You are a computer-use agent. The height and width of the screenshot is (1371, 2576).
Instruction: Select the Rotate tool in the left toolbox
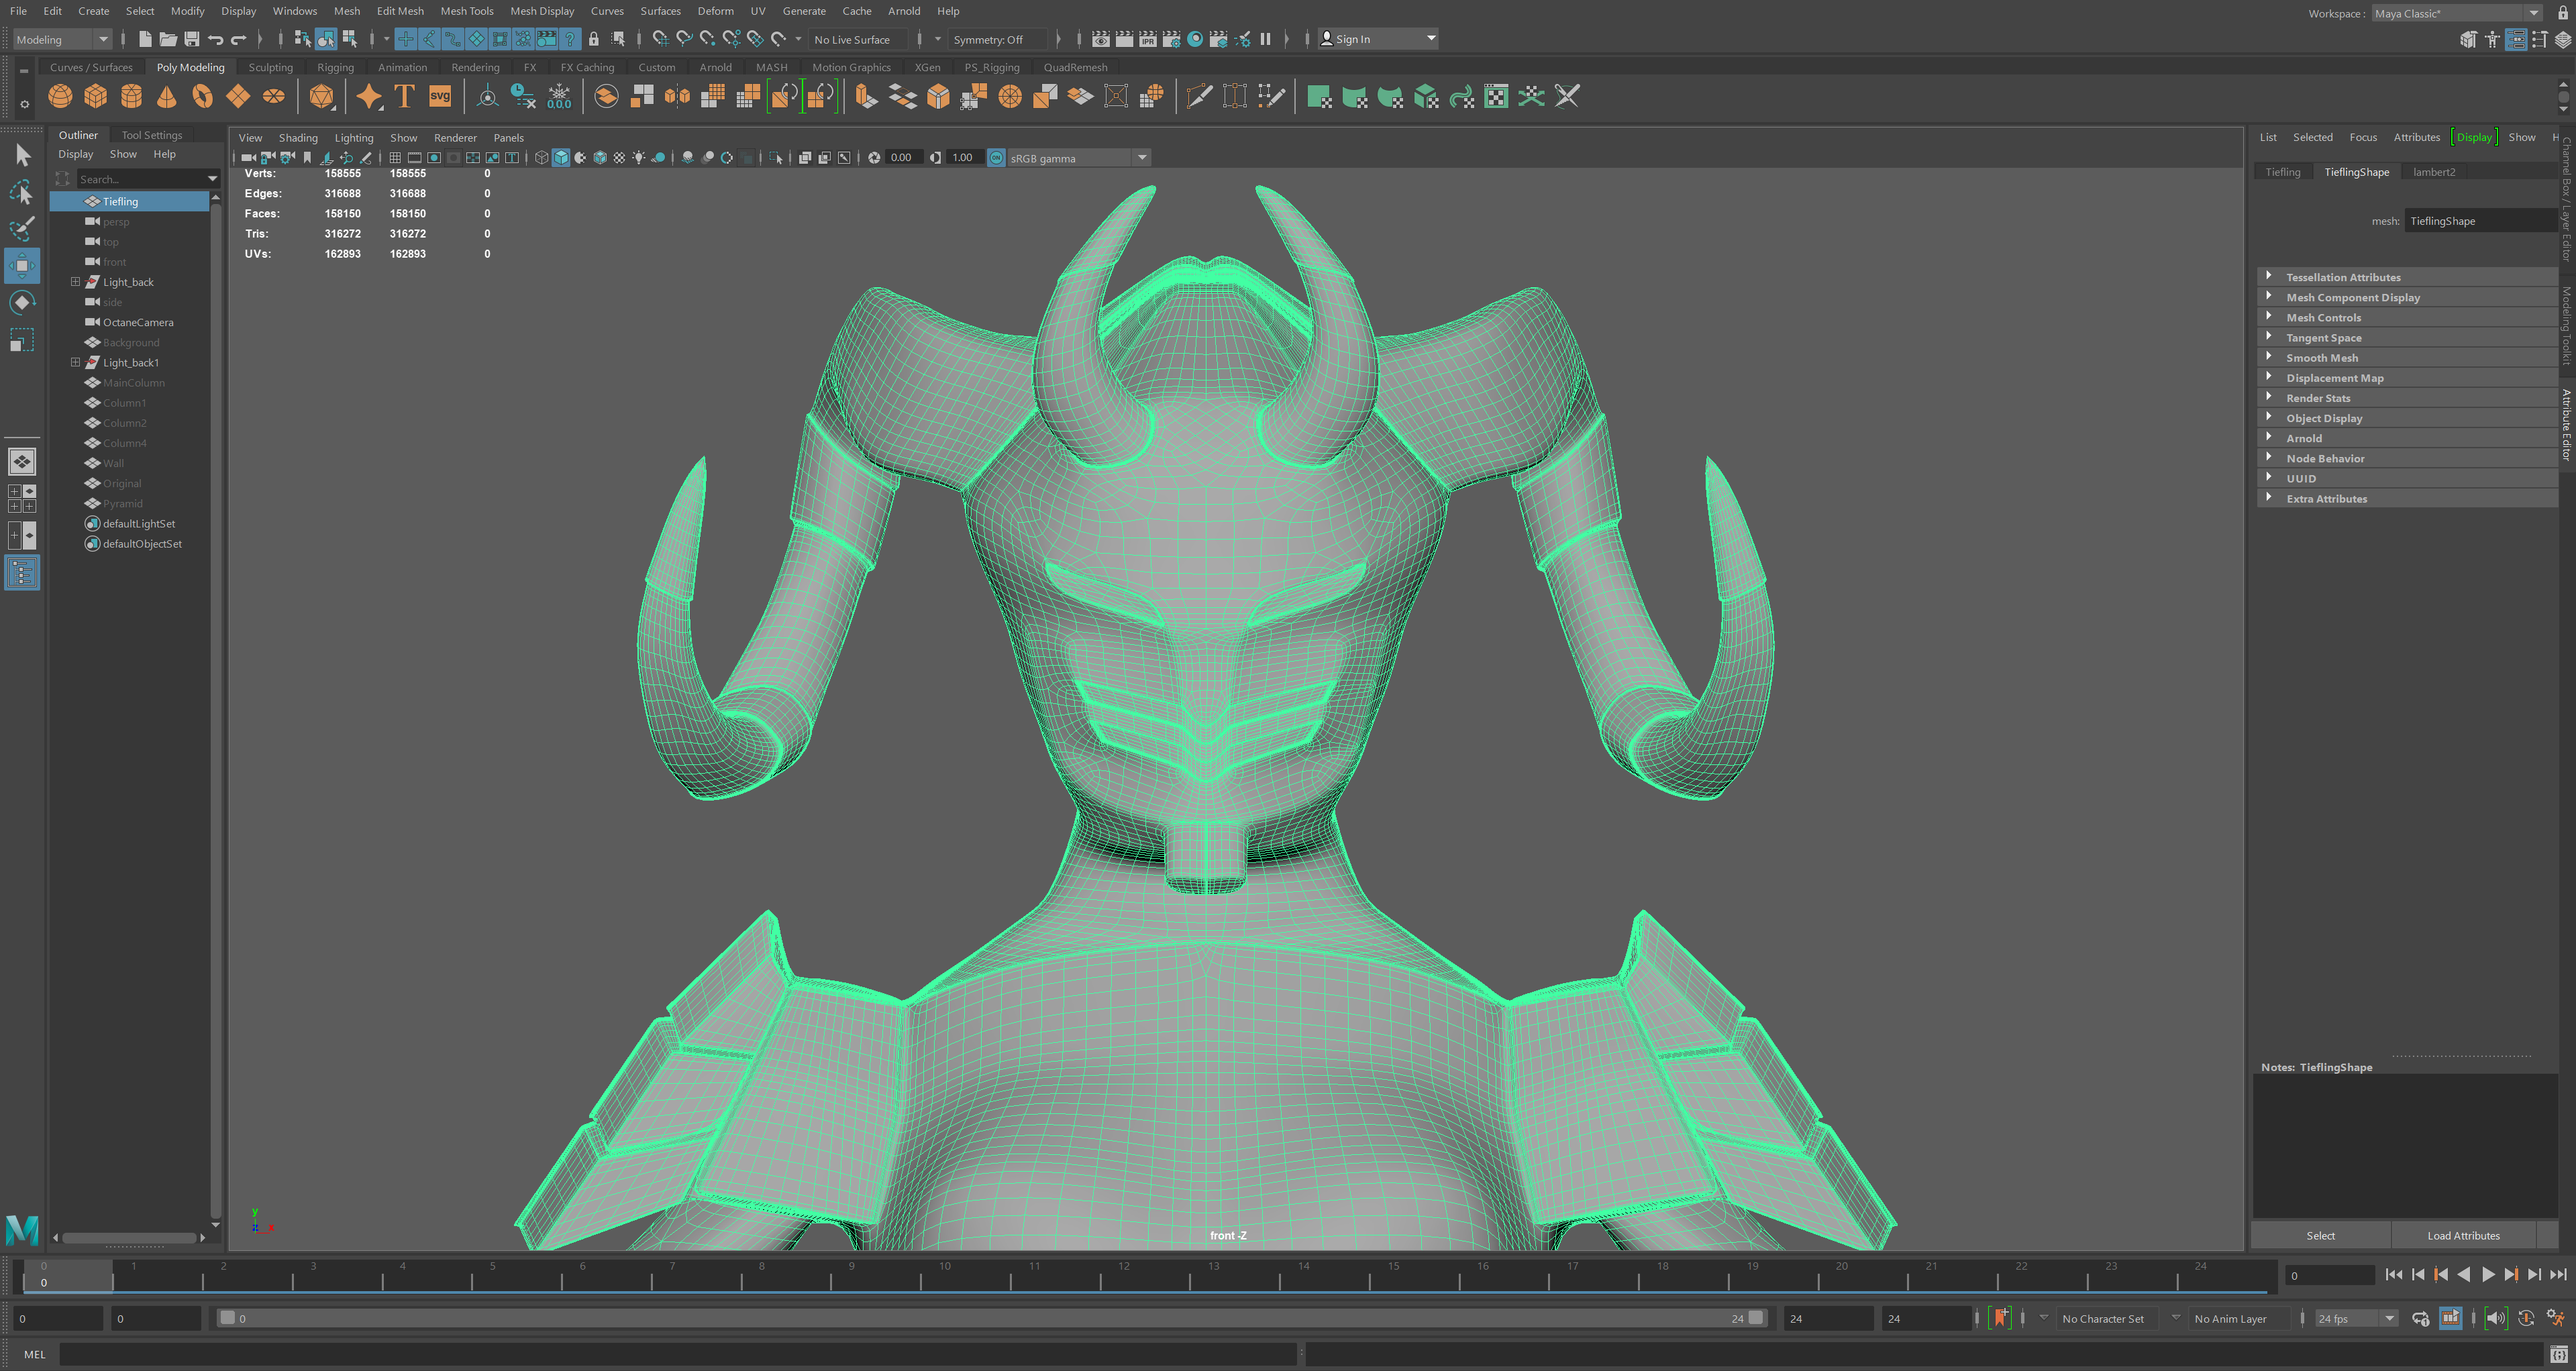click(22, 302)
